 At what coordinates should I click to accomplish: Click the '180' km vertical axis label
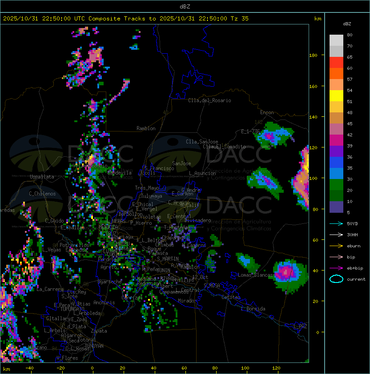313,56
